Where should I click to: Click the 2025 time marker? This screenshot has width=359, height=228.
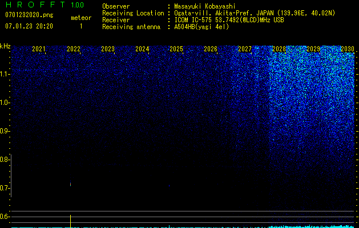click(x=176, y=49)
